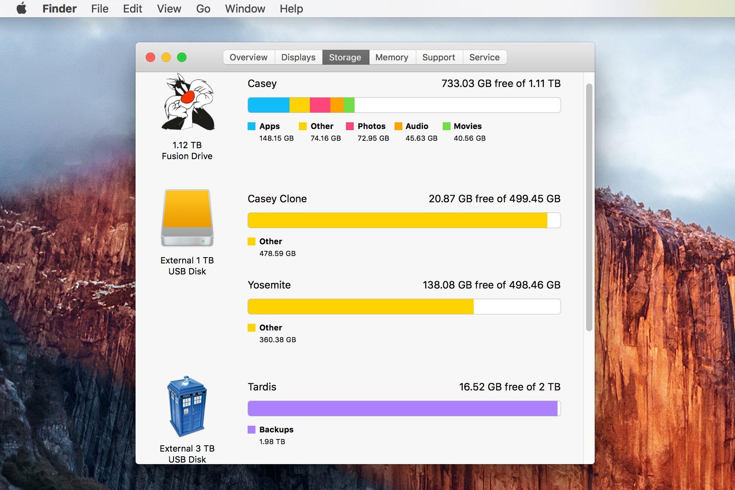
Task: Click the Yosemite storage usage bar
Action: click(x=404, y=307)
